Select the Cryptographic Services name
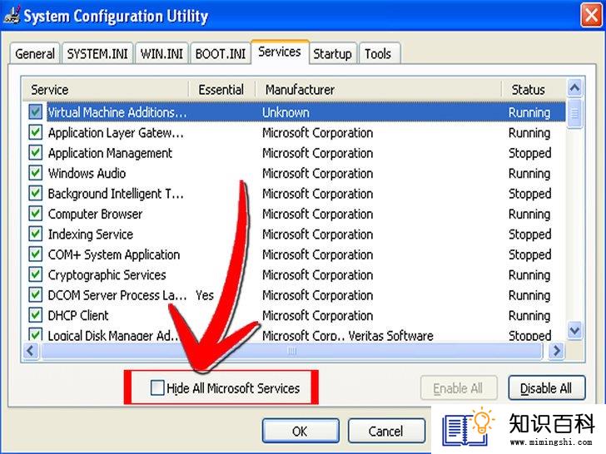 (107, 275)
